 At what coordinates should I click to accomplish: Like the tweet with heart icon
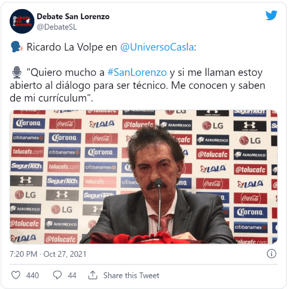tap(16, 275)
